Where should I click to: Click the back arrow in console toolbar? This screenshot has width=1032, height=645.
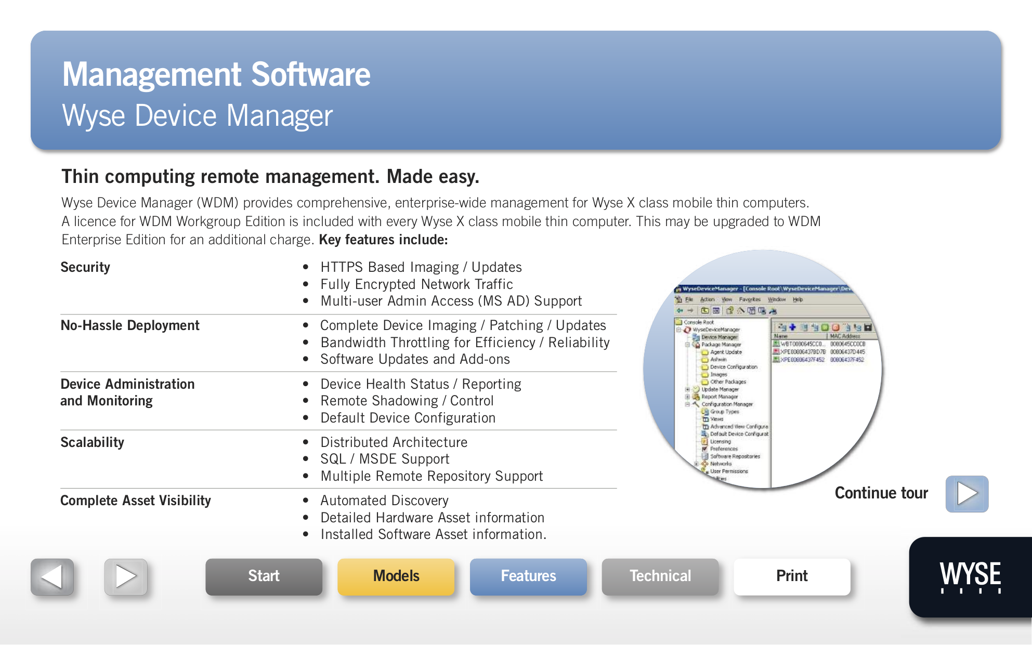point(680,310)
